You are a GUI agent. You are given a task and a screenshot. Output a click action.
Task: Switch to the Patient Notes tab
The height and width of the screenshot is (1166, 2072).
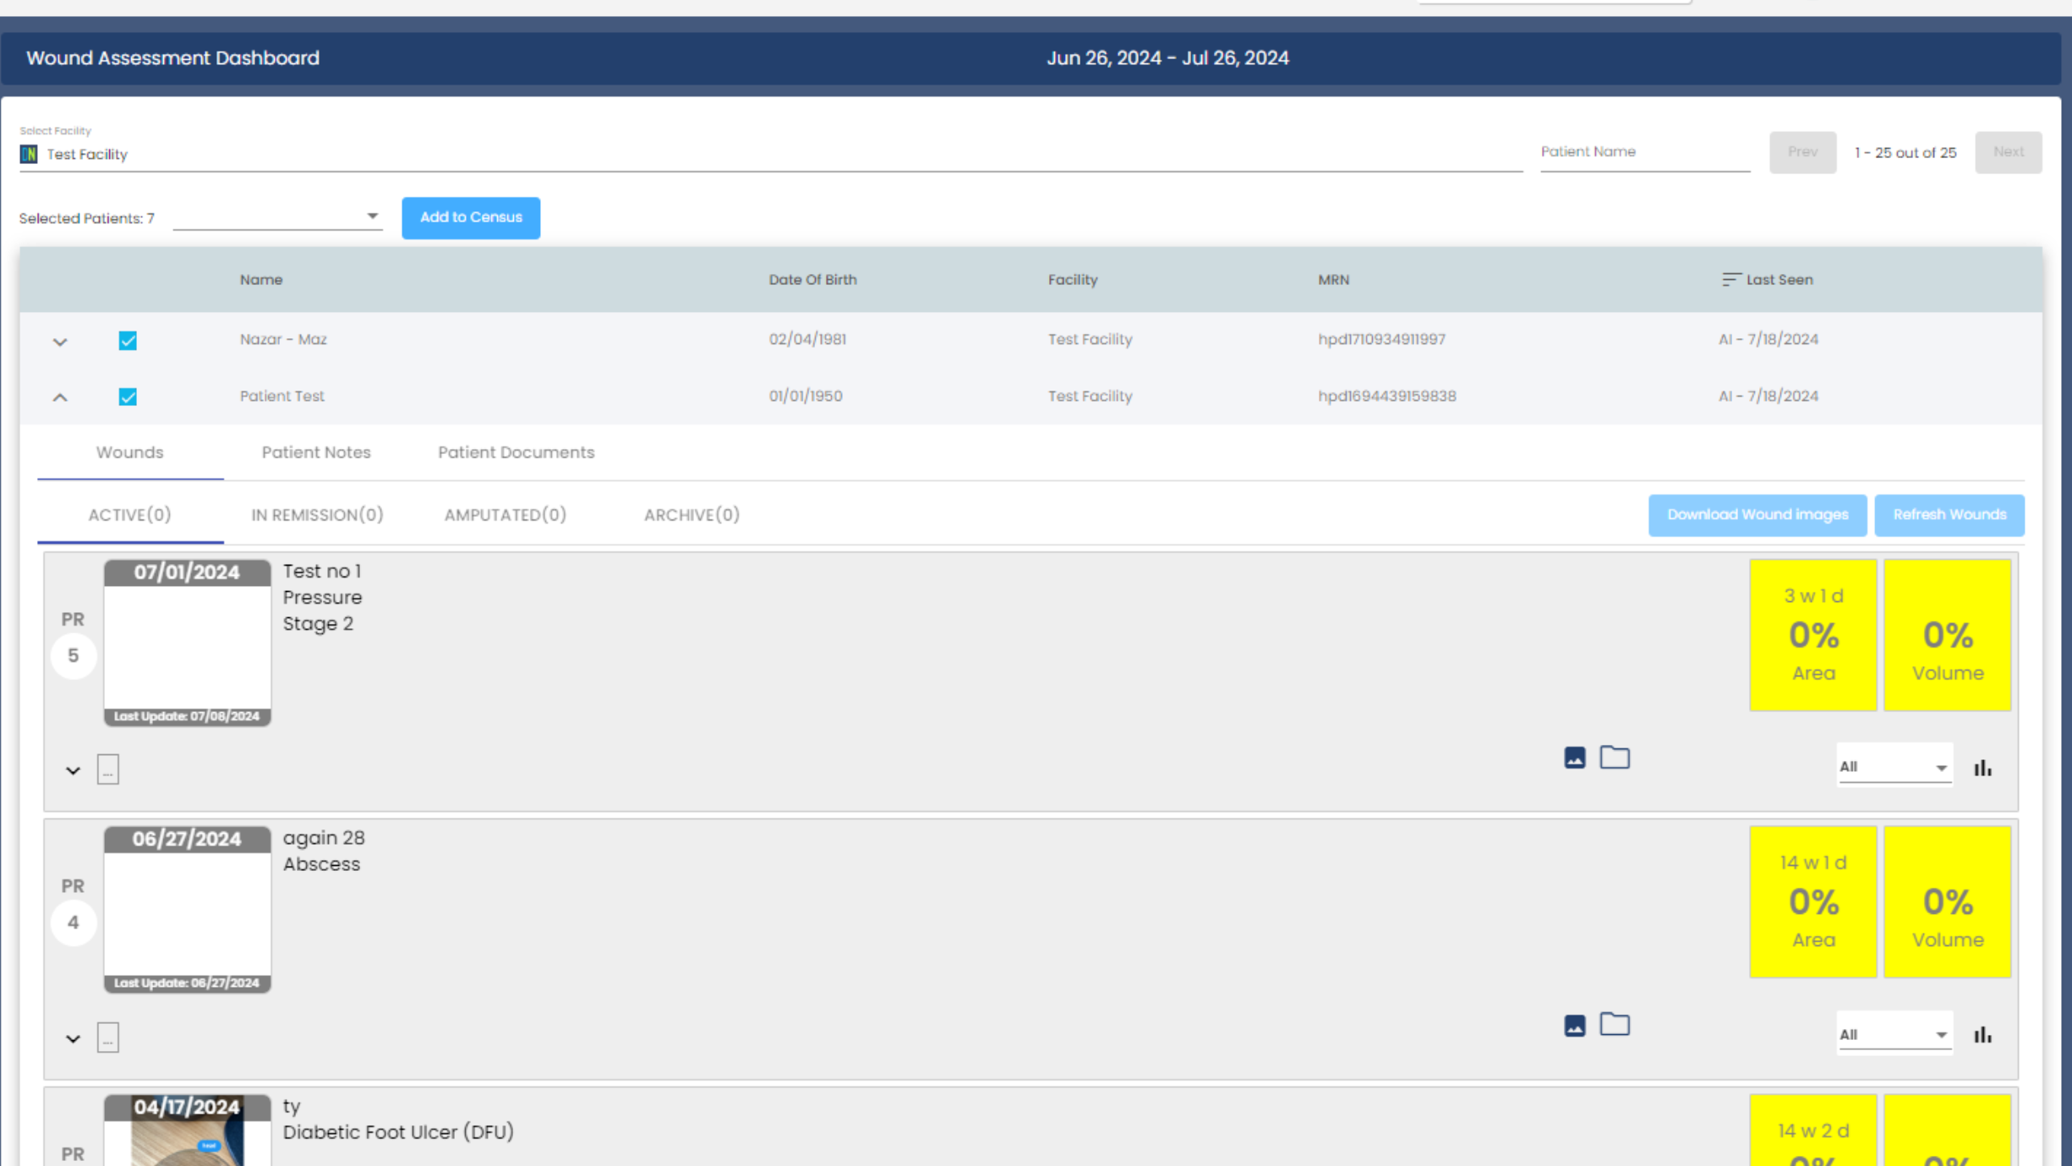coord(316,452)
